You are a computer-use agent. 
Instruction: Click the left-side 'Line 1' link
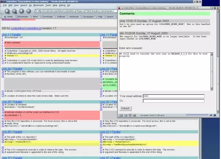pos(6,34)
